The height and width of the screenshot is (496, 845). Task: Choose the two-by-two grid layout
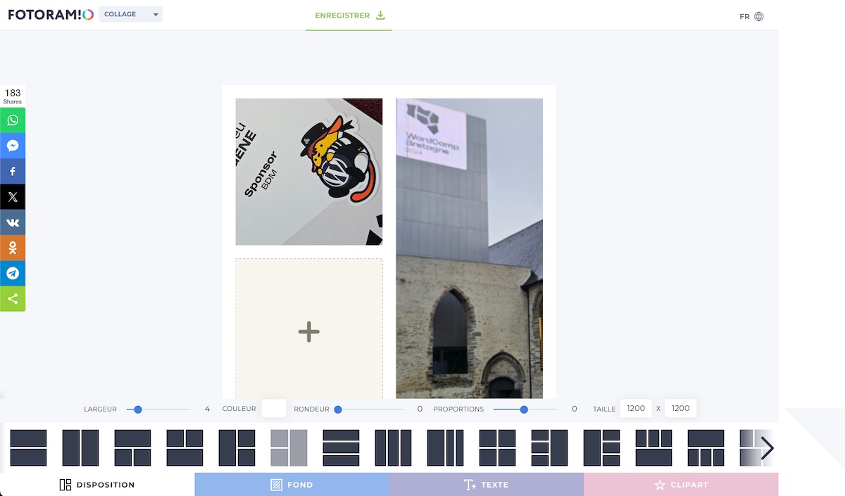[x=497, y=447]
